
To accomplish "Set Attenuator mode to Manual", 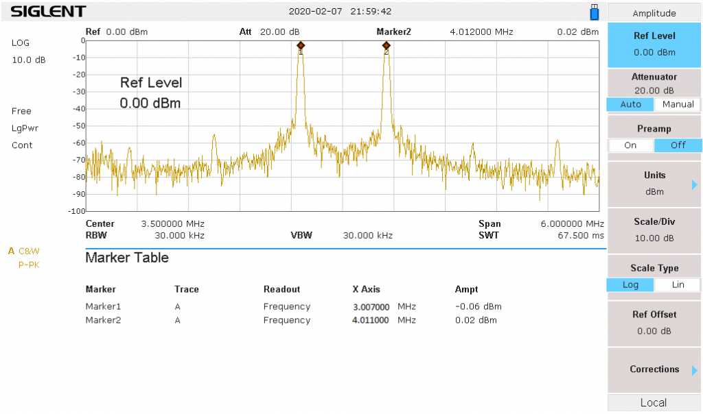I will 678,104.
